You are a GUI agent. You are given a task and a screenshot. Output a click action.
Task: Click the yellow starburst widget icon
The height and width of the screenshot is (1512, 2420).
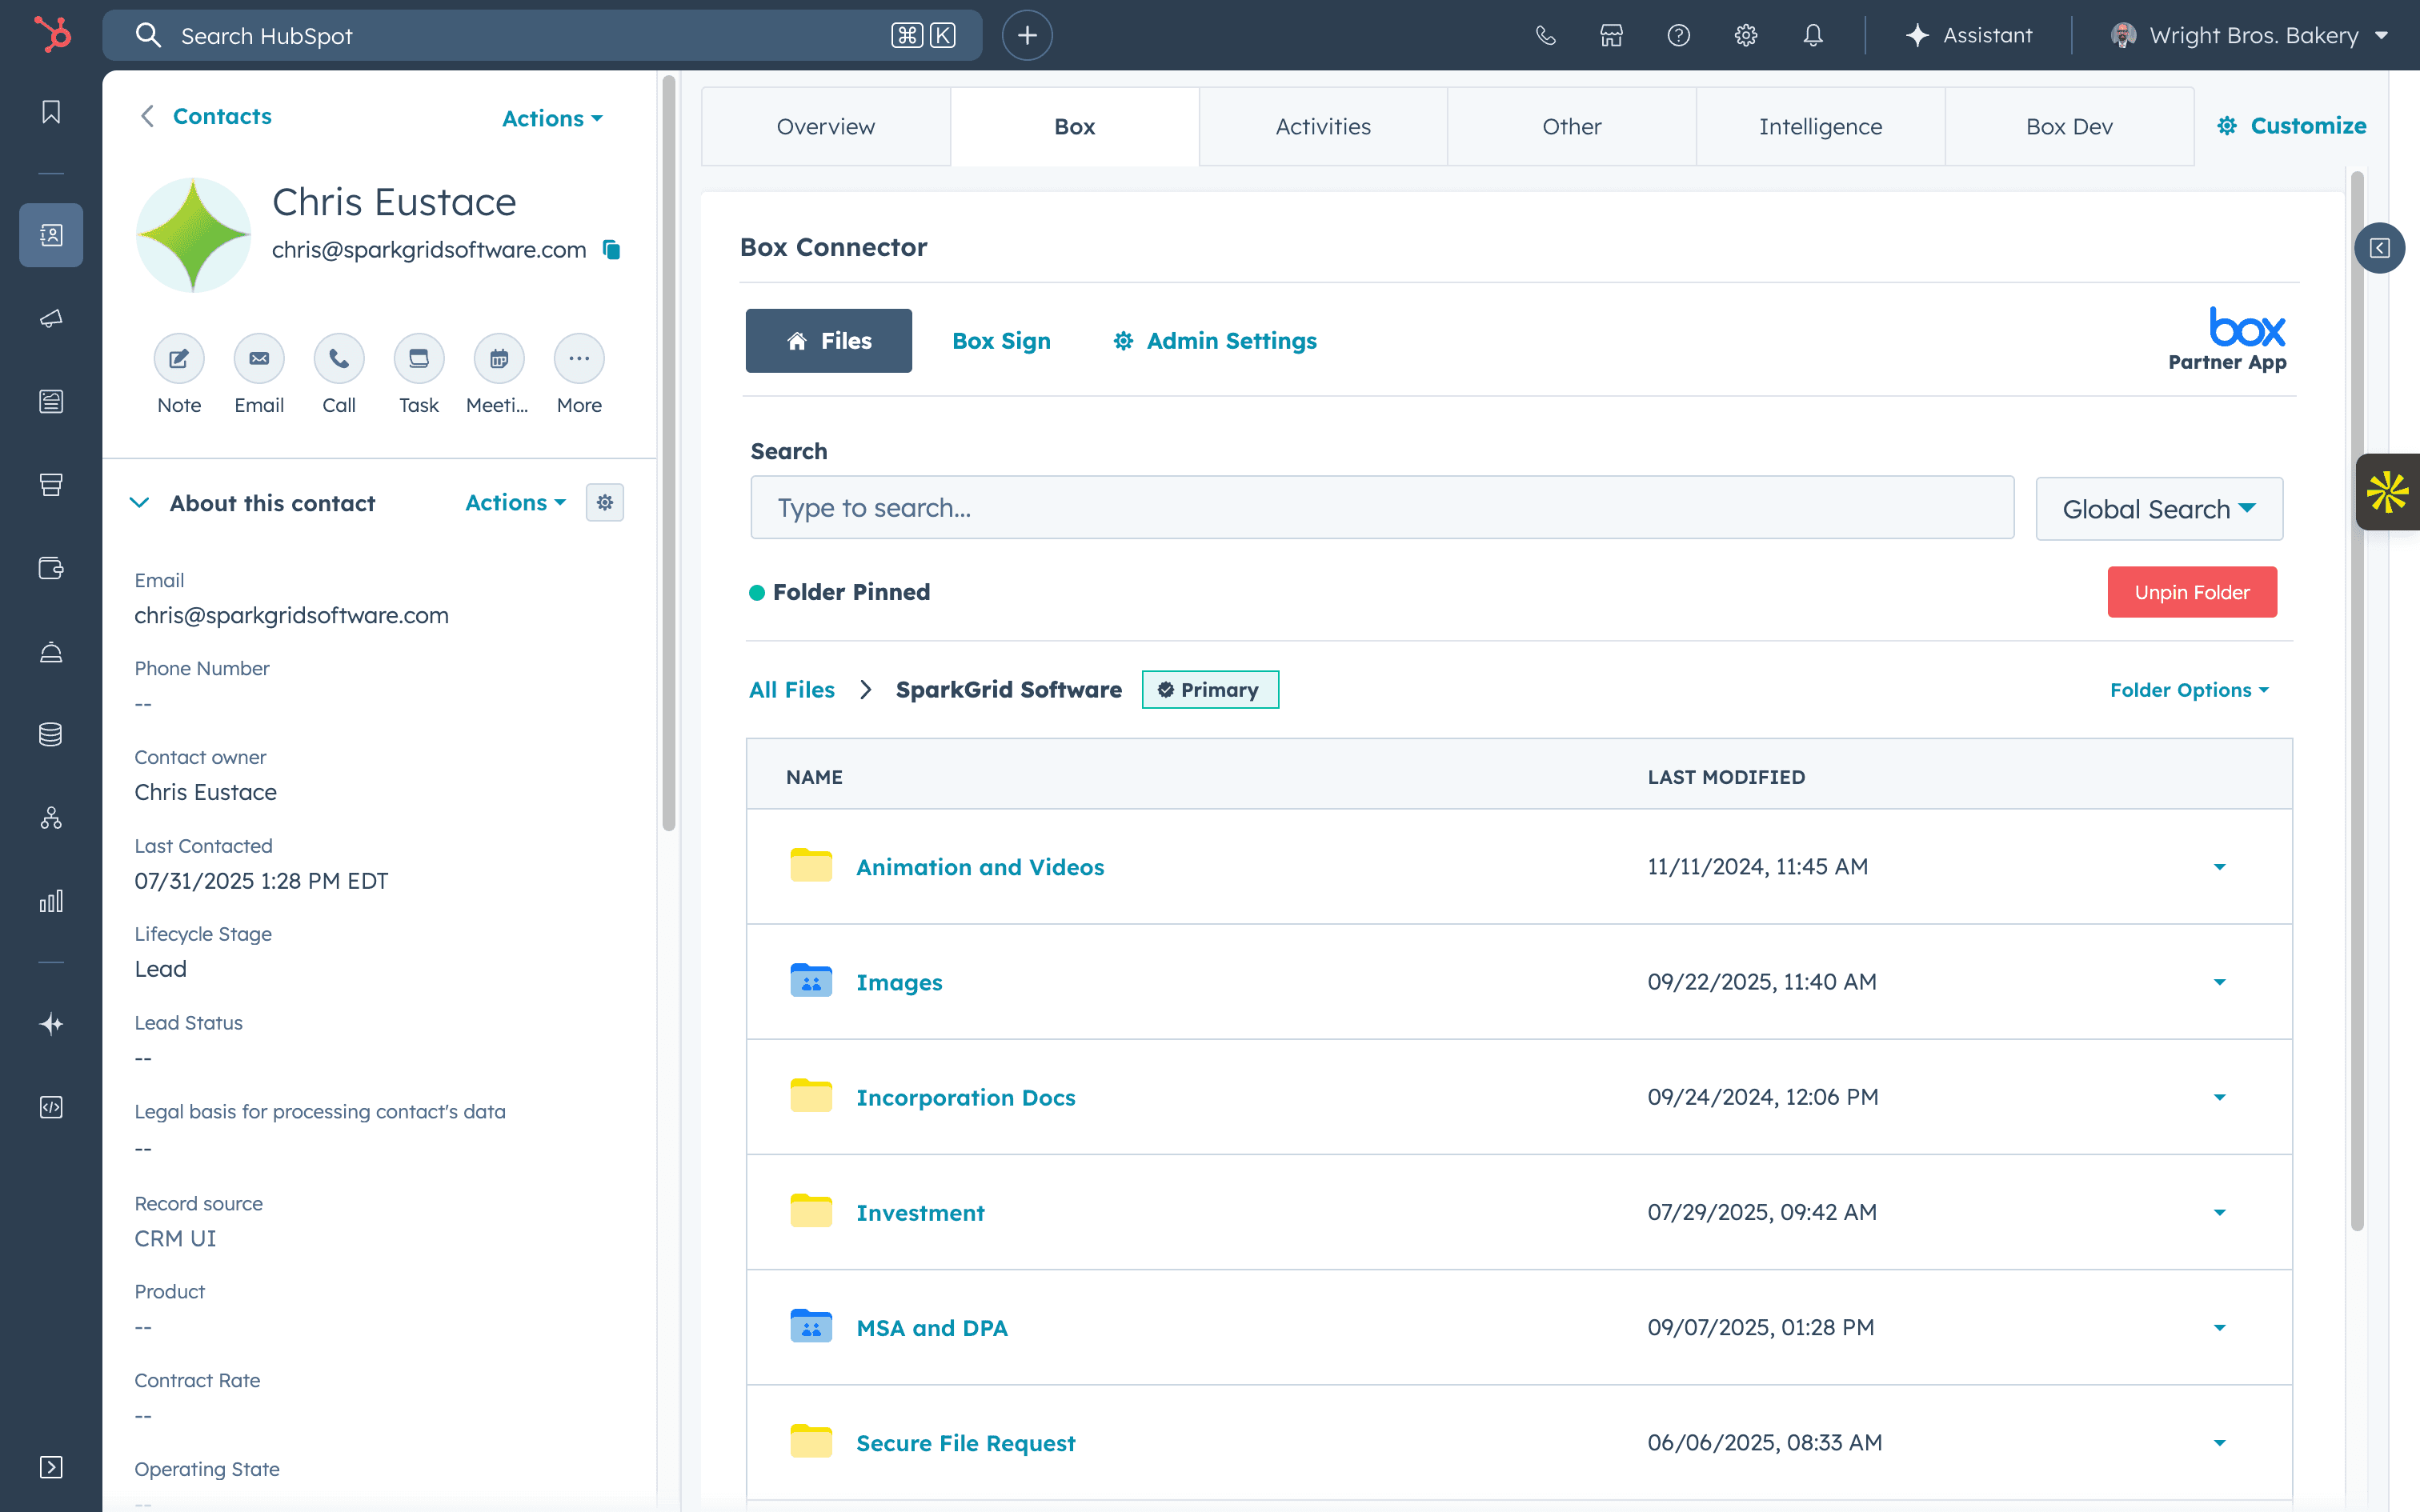pos(2388,492)
